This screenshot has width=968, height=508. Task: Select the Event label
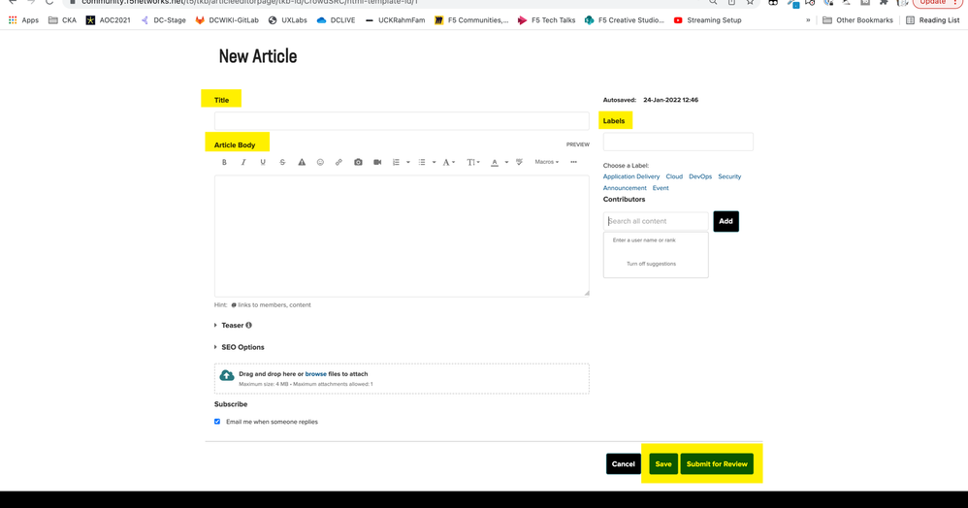pyautogui.click(x=661, y=188)
